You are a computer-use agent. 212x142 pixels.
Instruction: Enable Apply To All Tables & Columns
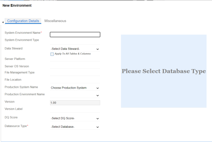52,54
